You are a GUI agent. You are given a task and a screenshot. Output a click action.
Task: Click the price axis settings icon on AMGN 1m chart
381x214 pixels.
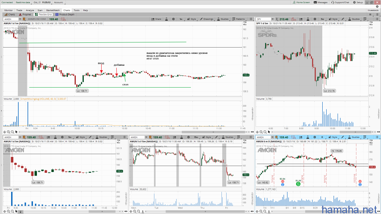click(x=245, y=23)
